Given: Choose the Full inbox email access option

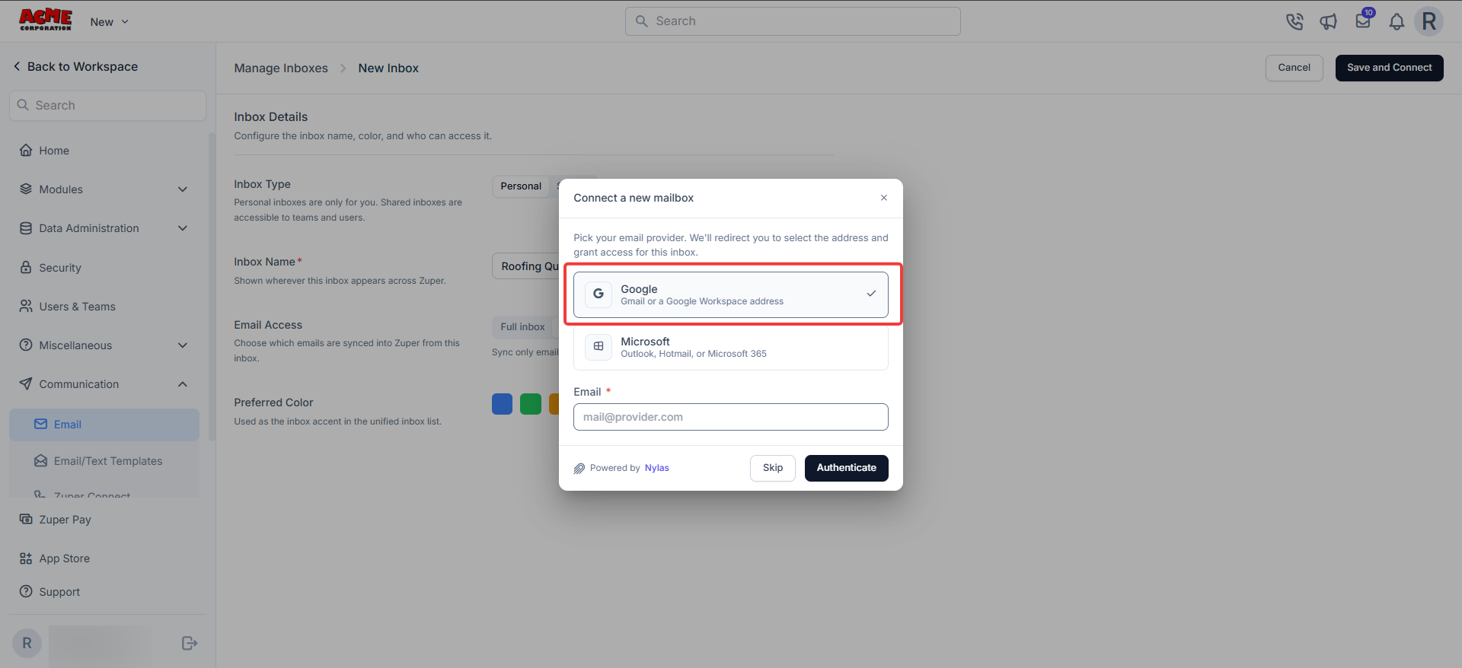Looking at the screenshot, I should 522,327.
